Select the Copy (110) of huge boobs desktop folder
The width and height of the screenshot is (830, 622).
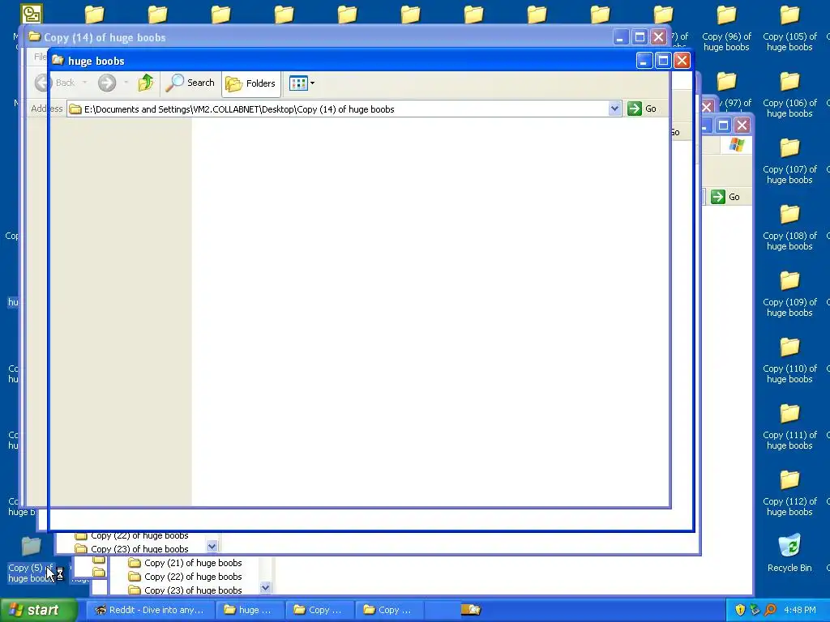789,360
